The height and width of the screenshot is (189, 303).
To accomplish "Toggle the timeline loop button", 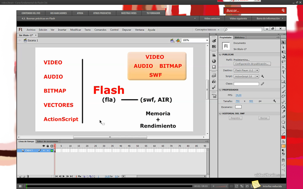I will [79, 176].
